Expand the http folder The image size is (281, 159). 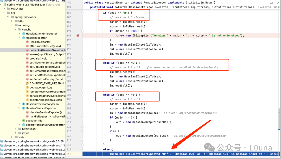[x=12, y=21]
